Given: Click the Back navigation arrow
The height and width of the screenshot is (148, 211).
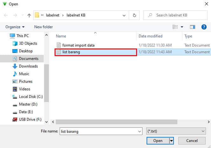Looking at the screenshot, I should pyautogui.click(x=6, y=15).
